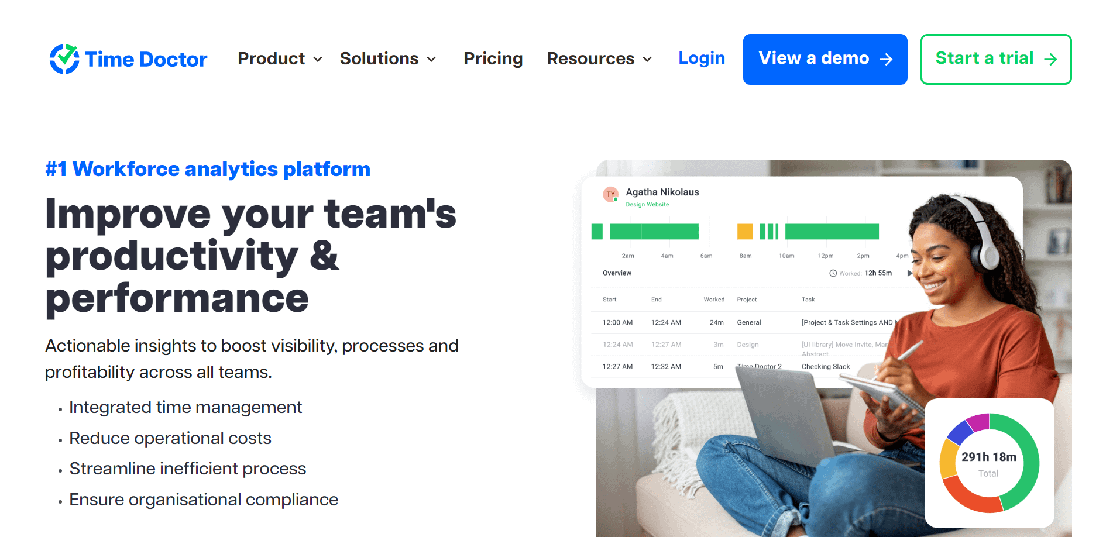This screenshot has width=1113, height=537.
Task: Click the arrow icon in Start a trial
Action: (x=1050, y=59)
